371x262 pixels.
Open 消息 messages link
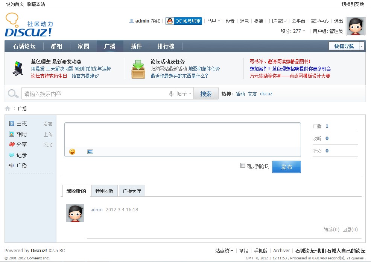244,21
